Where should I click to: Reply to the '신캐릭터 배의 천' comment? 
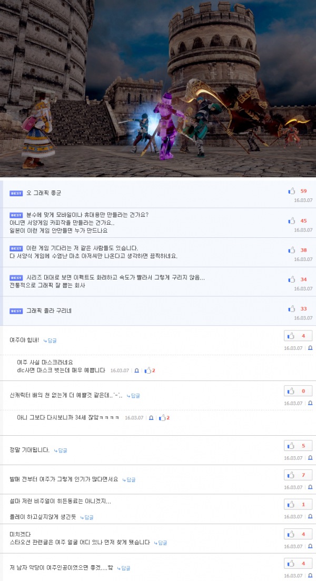point(133,396)
